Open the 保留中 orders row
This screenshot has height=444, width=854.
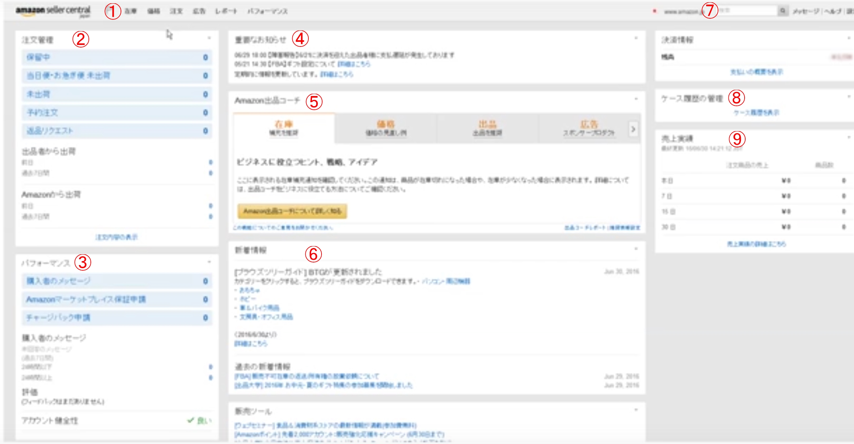click(117, 57)
